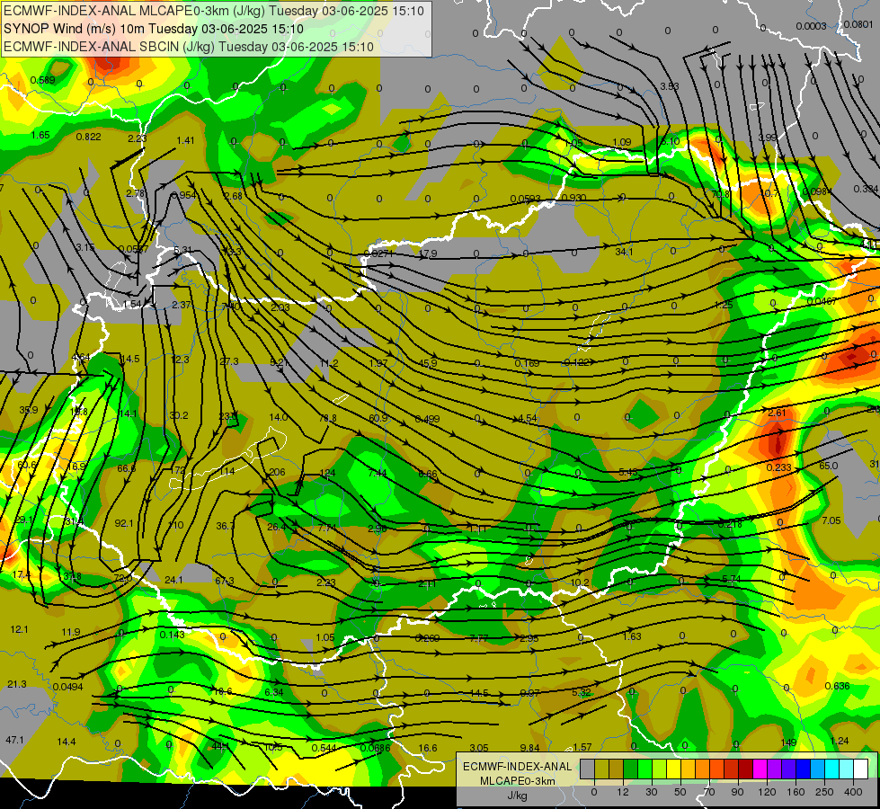This screenshot has width=880, height=809.
Task: Click the map value 30.2
Action: click(x=179, y=415)
